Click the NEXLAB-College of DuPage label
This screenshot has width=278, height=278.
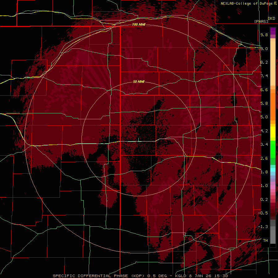(x=248, y=3)
